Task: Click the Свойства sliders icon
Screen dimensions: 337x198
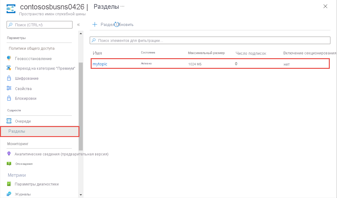Action: pyautogui.click(x=9, y=88)
